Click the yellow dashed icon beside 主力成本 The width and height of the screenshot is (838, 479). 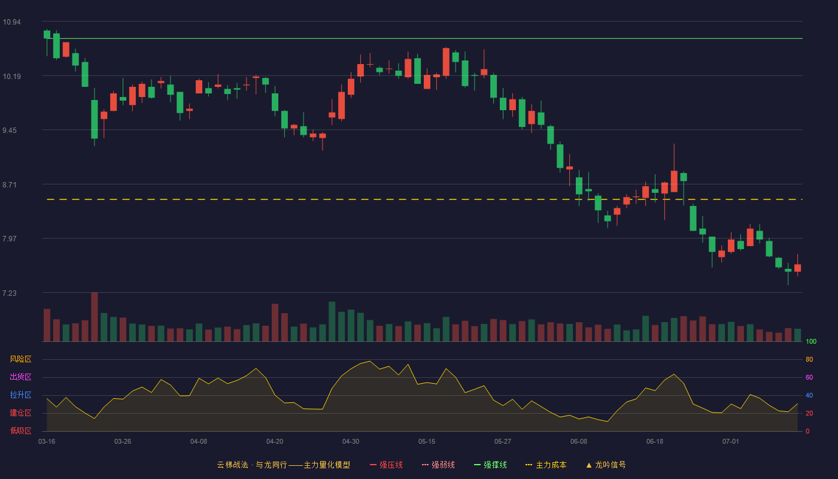click(x=529, y=465)
